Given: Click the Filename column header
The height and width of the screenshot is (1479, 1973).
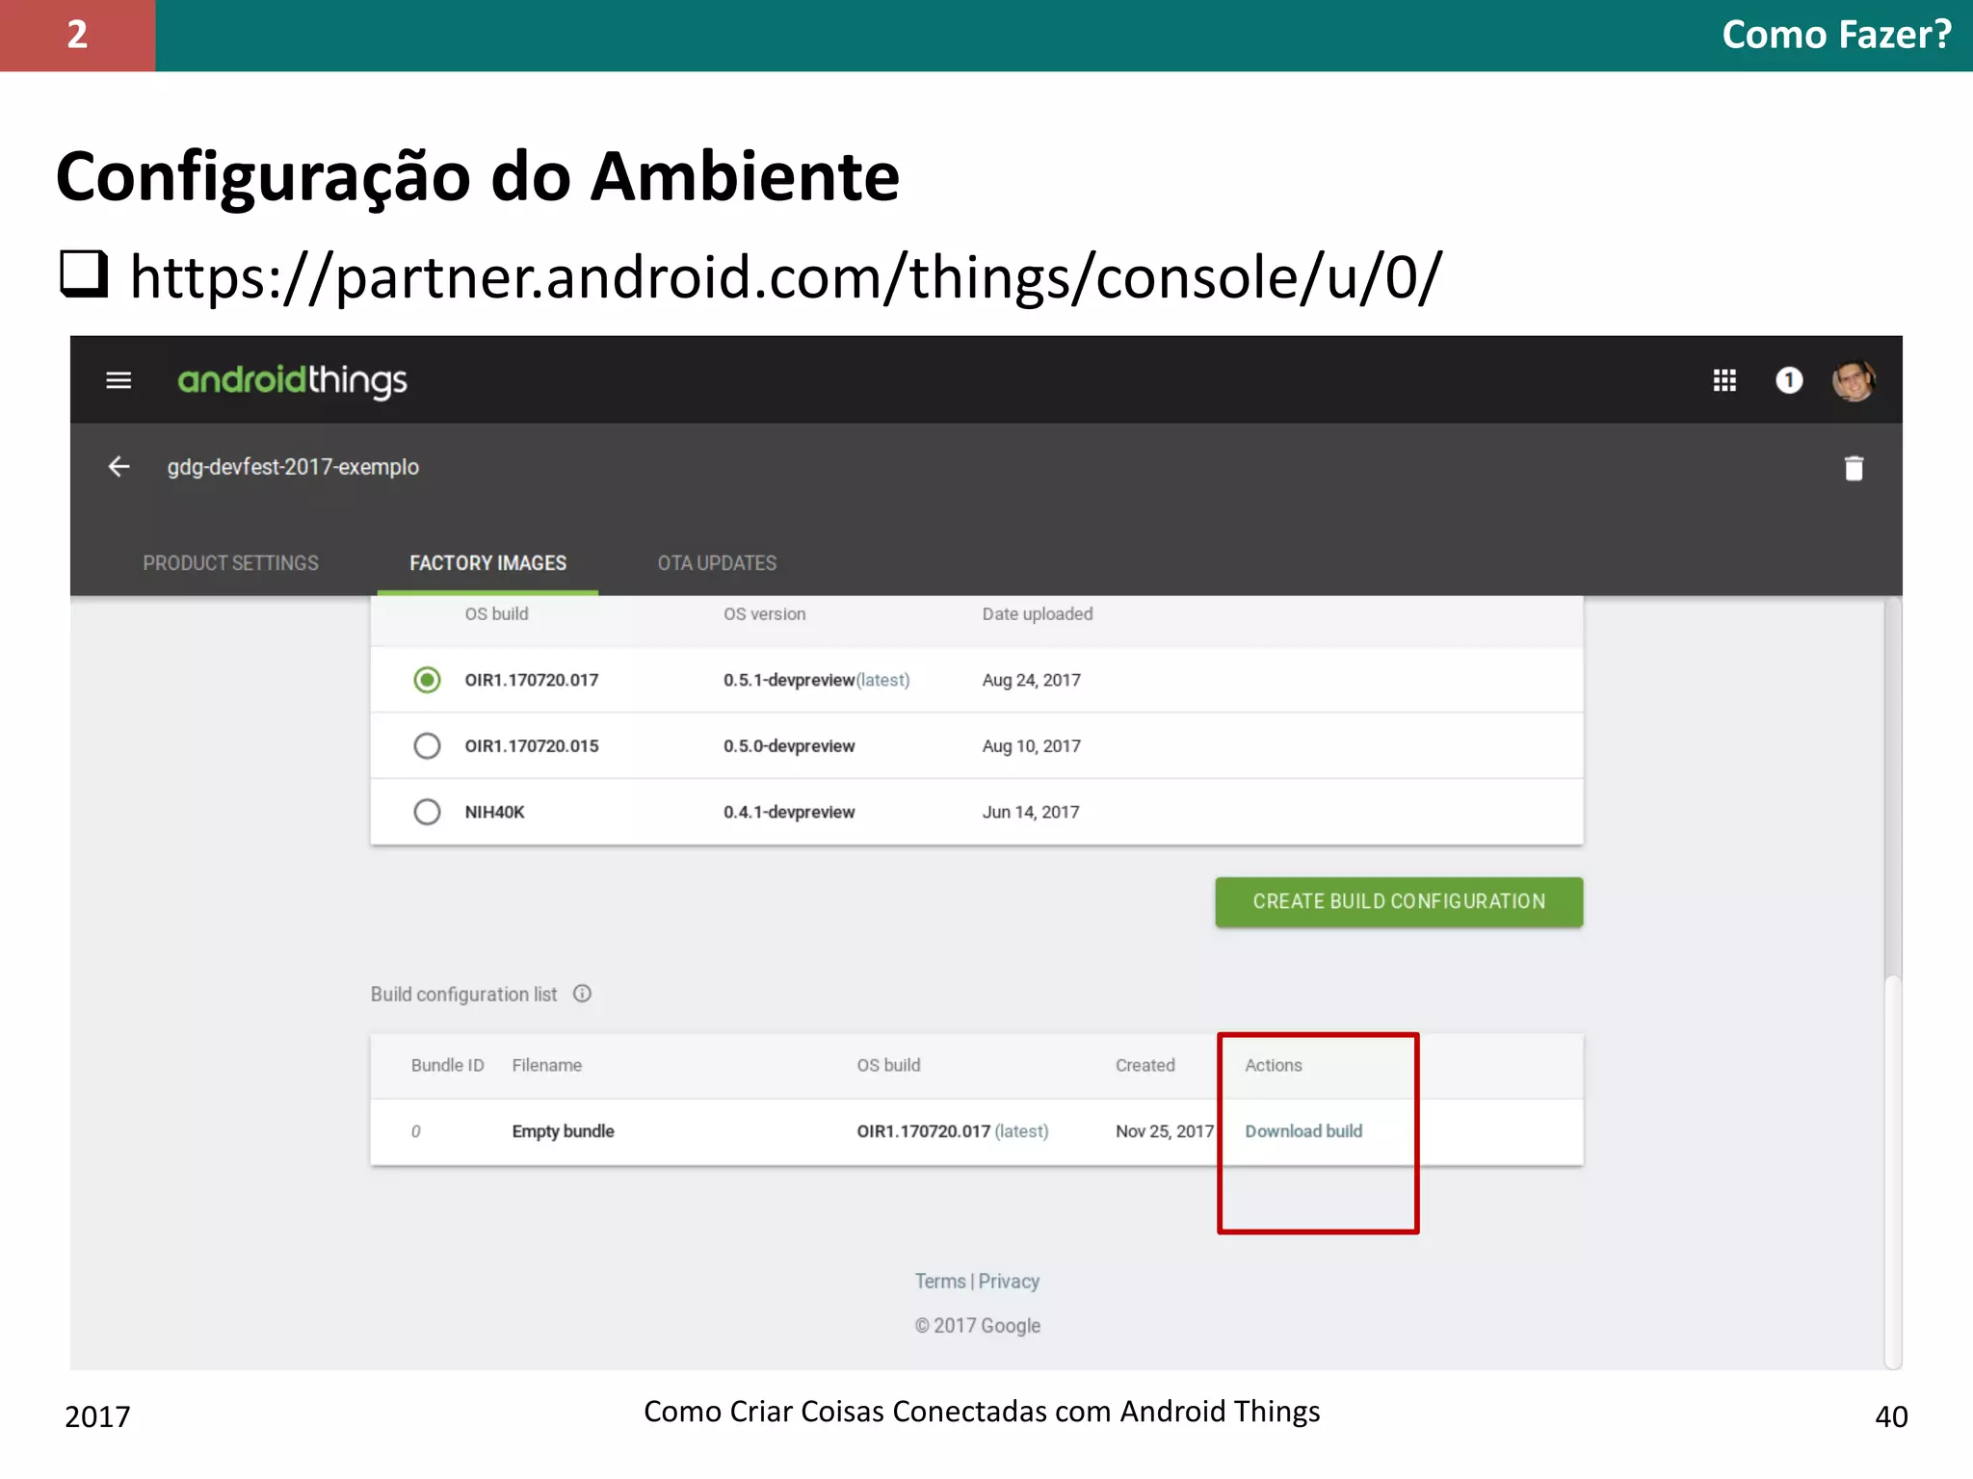Looking at the screenshot, I should (x=546, y=1065).
